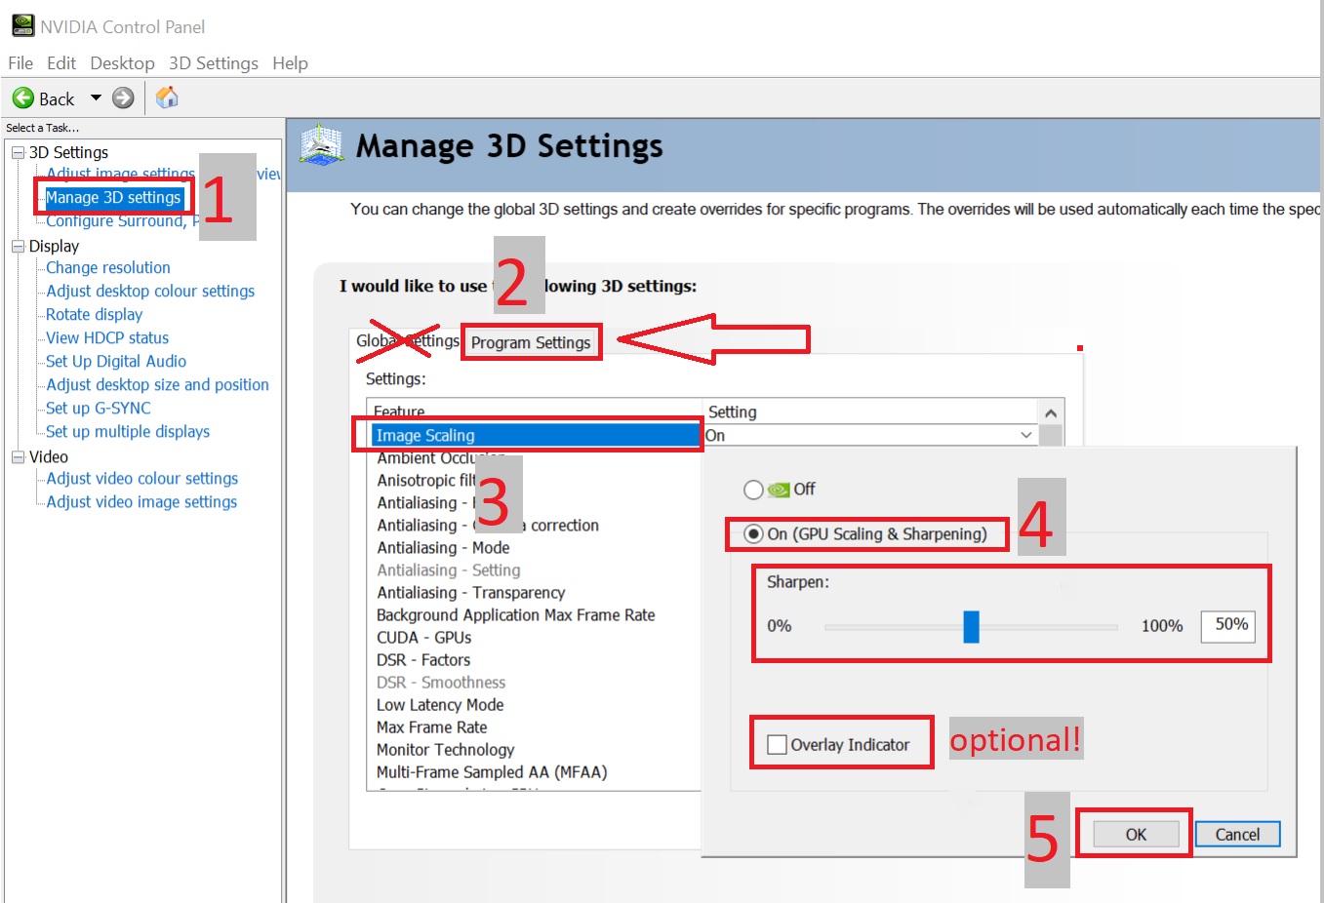Open the Desktop menu

point(122,63)
